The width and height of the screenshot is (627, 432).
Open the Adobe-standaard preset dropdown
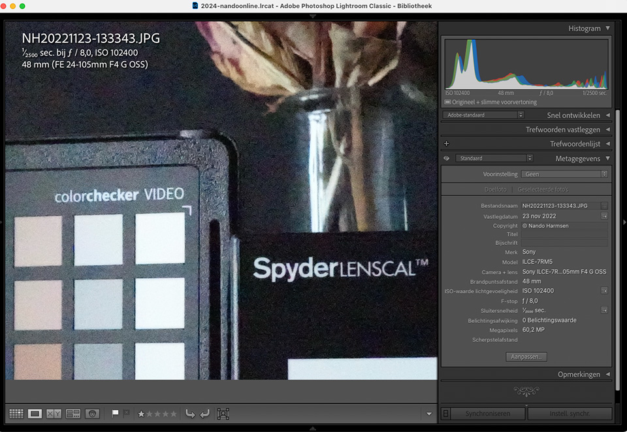pos(483,115)
